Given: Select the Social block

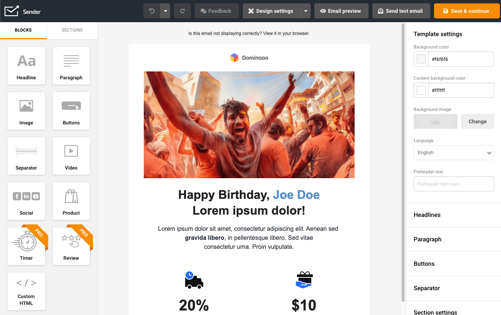Looking at the screenshot, I should click(x=26, y=201).
